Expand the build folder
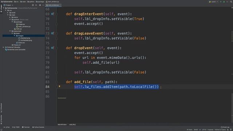 (x=8, y=13)
